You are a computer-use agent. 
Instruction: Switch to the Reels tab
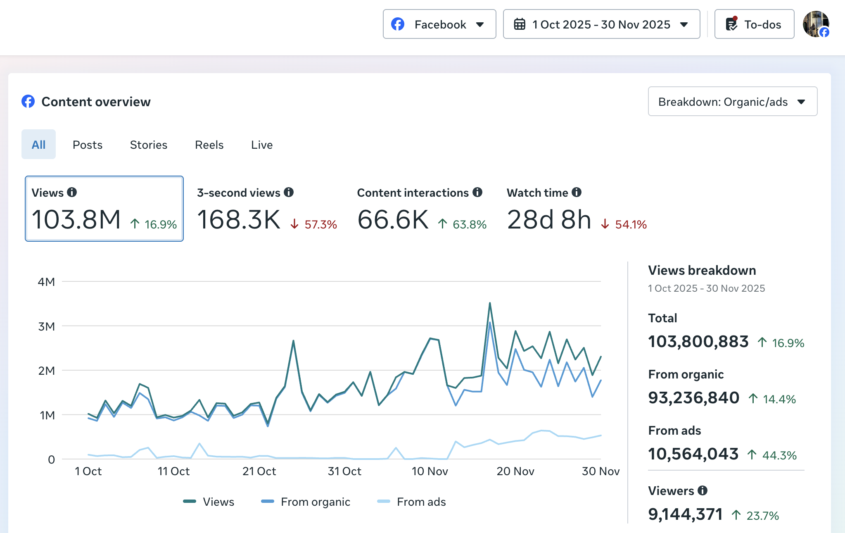(x=209, y=145)
